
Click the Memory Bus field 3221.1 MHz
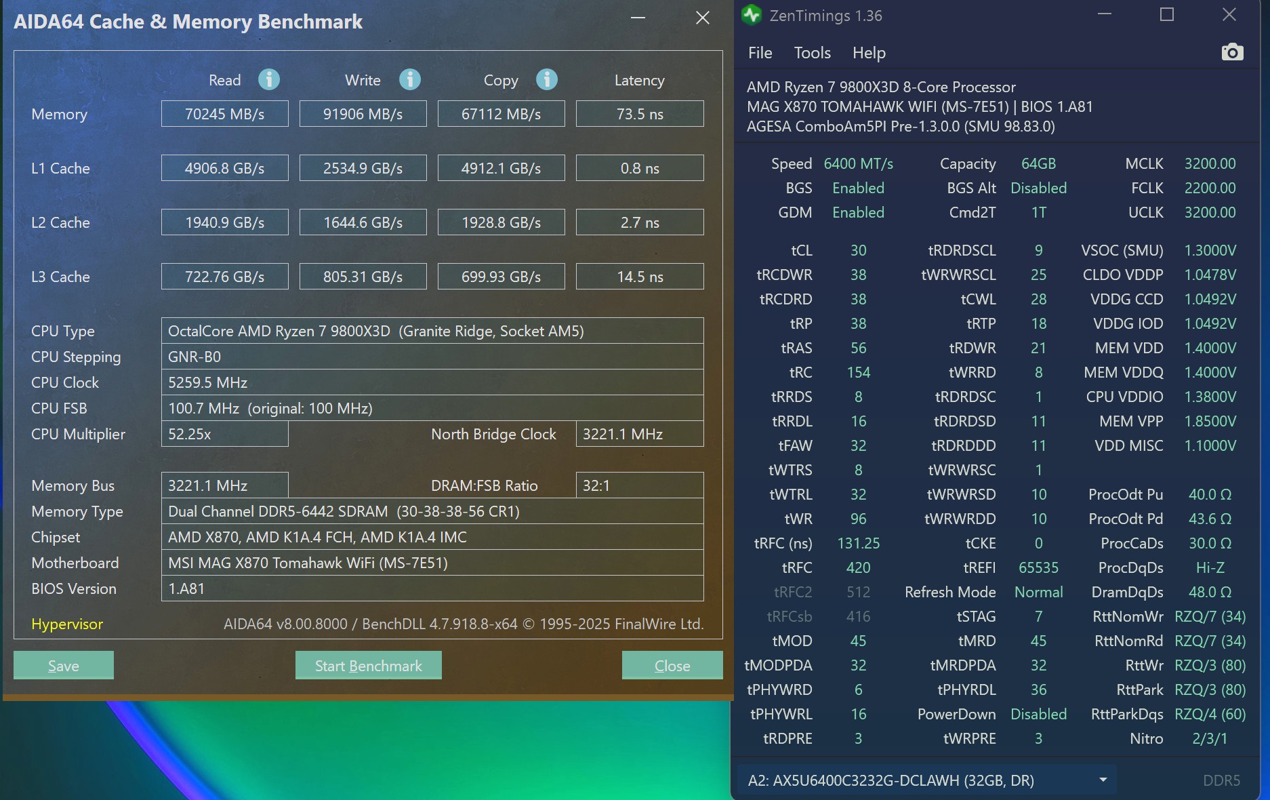[225, 485]
